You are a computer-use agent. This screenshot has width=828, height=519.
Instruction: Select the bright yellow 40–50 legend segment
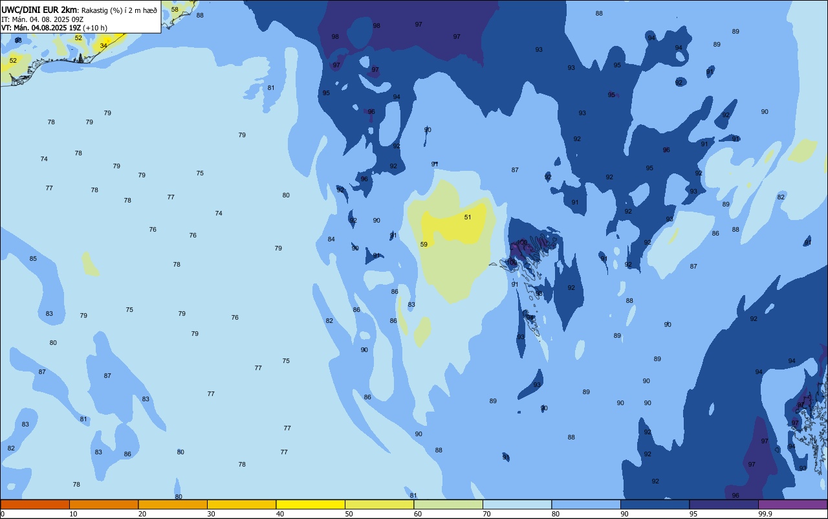pyautogui.click(x=310, y=504)
